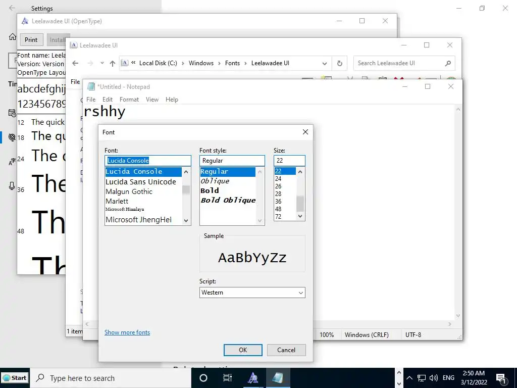This screenshot has height=388, width=517.
Task: Click OK in the Font dialog
Action: tap(243, 350)
